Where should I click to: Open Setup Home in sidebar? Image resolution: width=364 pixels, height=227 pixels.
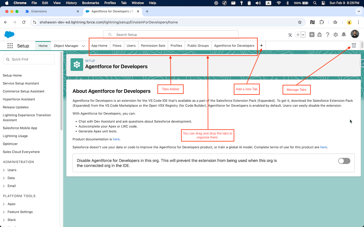coord(12,75)
